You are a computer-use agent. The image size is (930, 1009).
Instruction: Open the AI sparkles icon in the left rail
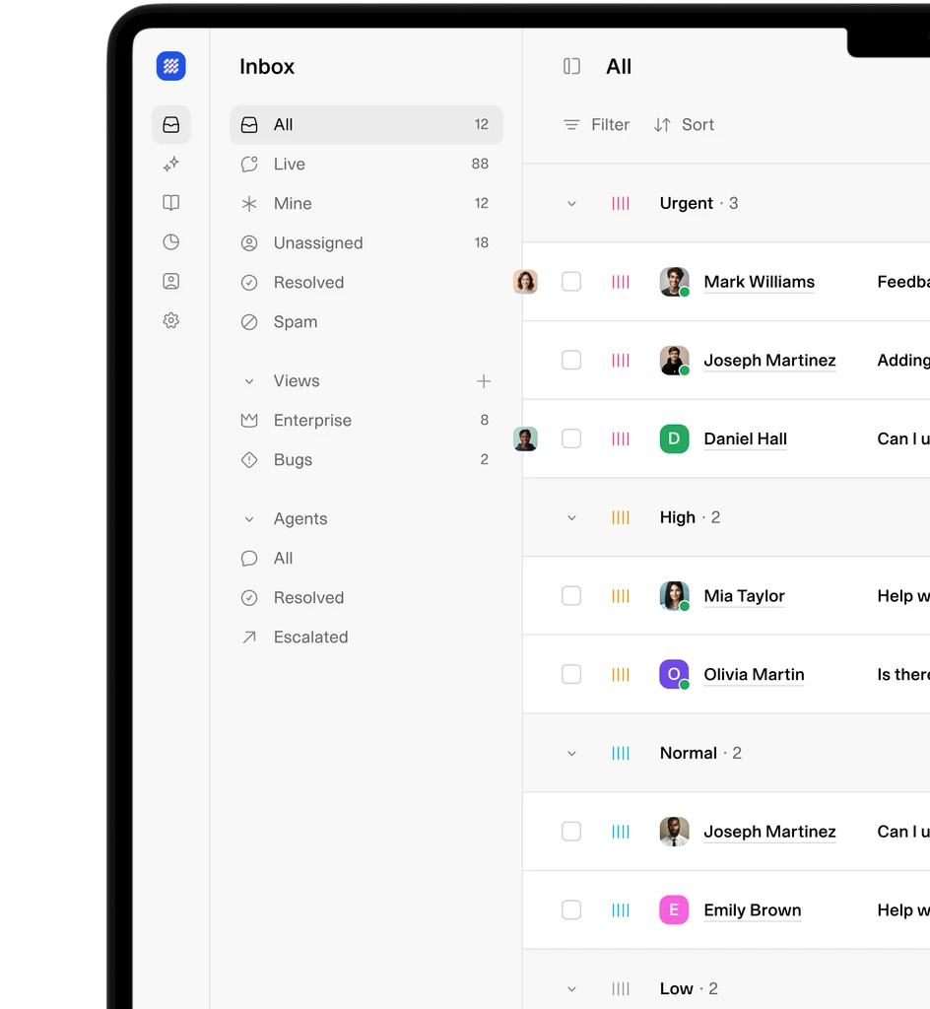(171, 165)
